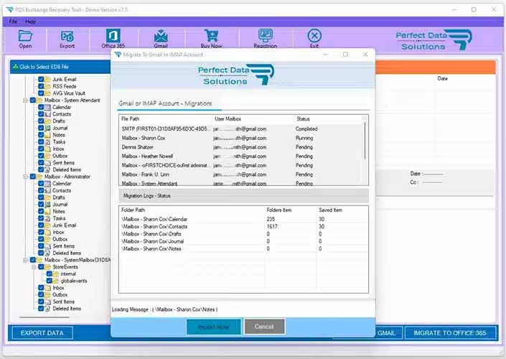
Task: Uncheck the AVG Virus Vault checkbox
Action: (x=41, y=93)
